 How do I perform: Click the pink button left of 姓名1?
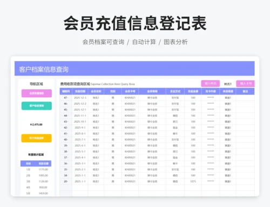click(210, 83)
